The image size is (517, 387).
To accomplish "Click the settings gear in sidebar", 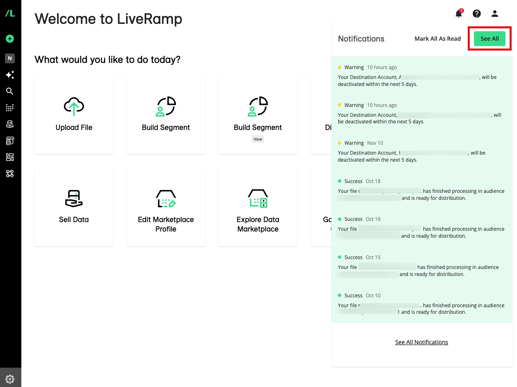I will click(x=10, y=379).
